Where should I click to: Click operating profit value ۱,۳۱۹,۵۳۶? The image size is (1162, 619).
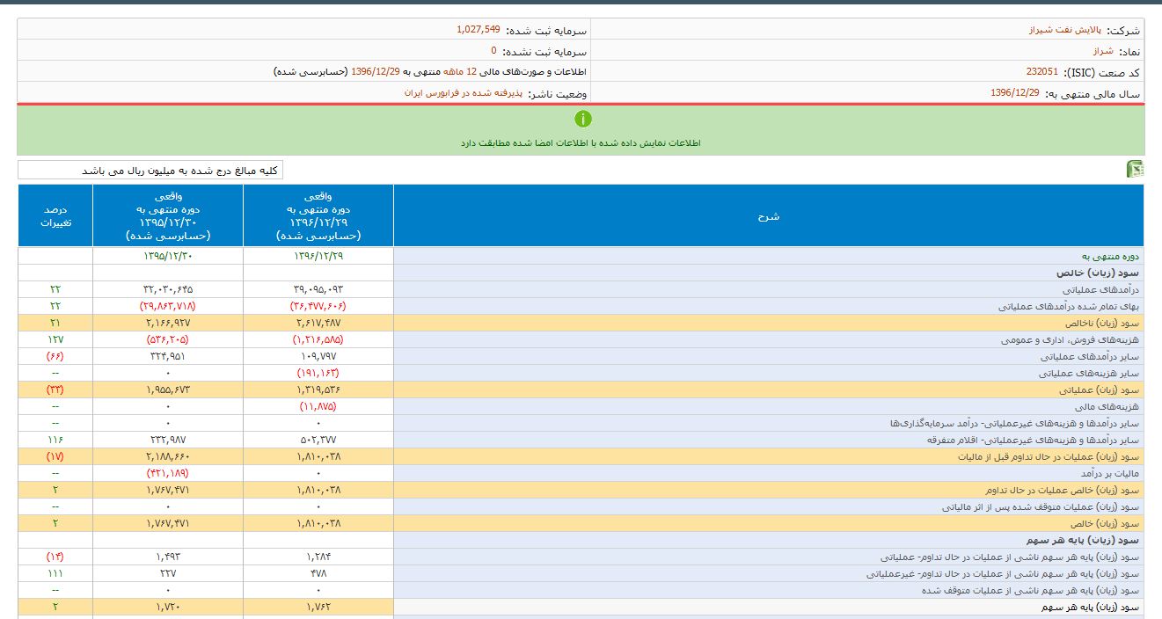(x=318, y=390)
